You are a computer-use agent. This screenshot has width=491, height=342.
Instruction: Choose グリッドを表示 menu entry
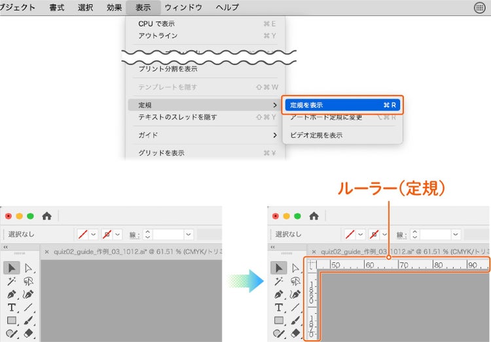pyautogui.click(x=207, y=153)
